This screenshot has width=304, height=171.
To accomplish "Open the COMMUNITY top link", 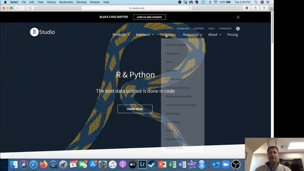I will pos(225,28).
